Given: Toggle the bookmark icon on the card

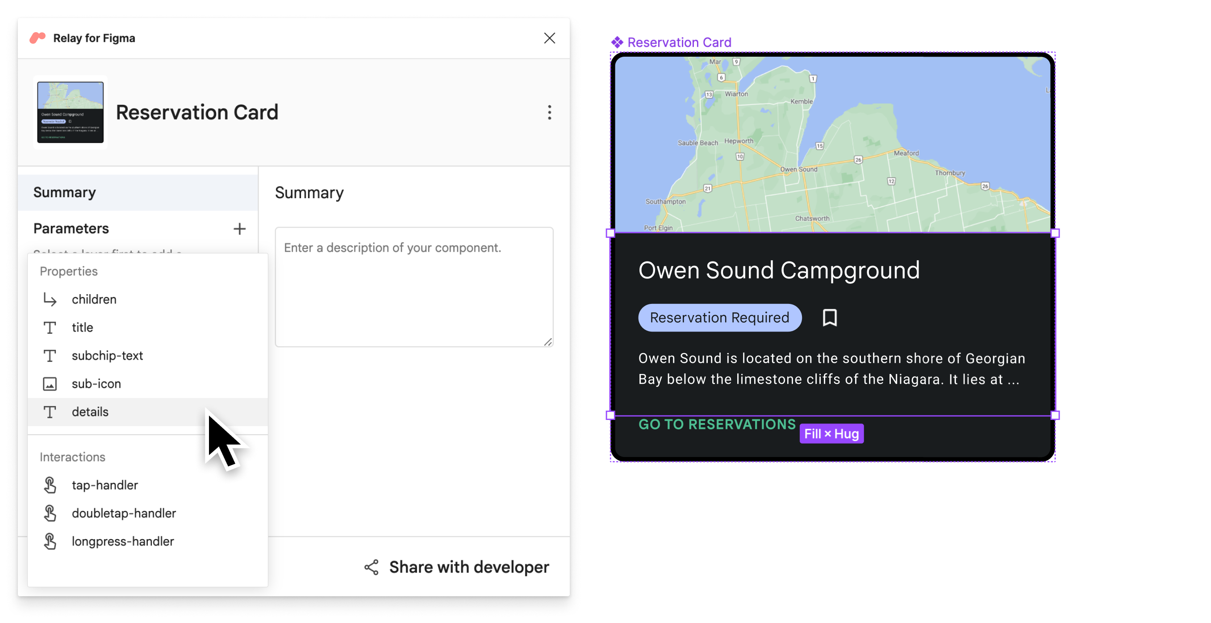Looking at the screenshot, I should pos(830,317).
